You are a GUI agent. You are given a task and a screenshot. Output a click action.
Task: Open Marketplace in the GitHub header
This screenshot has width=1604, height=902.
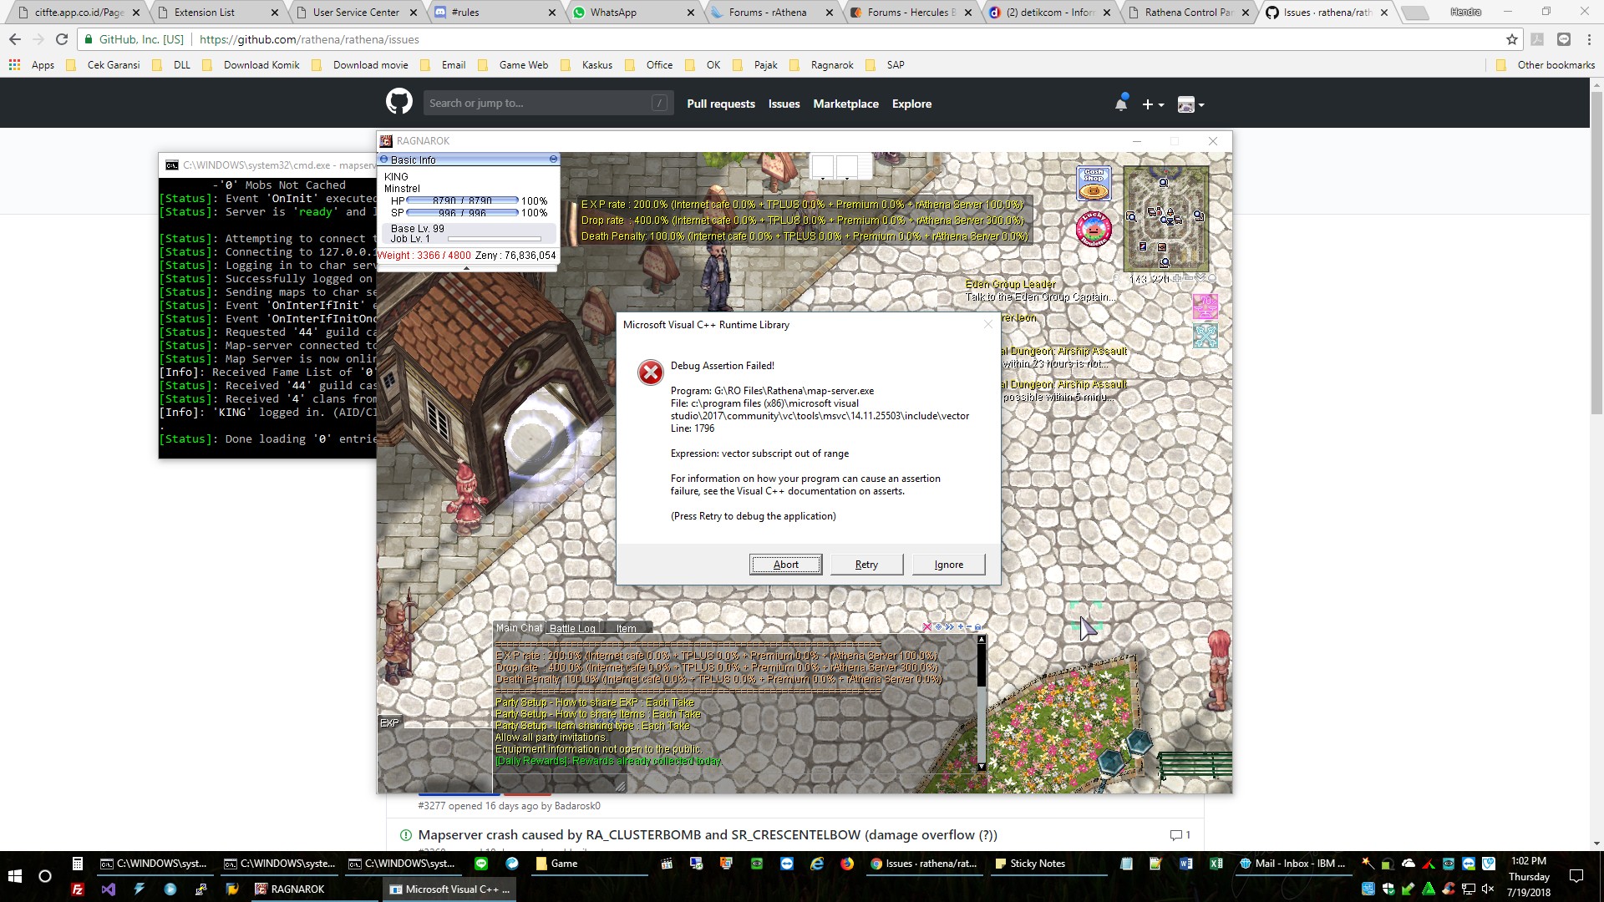(x=845, y=104)
